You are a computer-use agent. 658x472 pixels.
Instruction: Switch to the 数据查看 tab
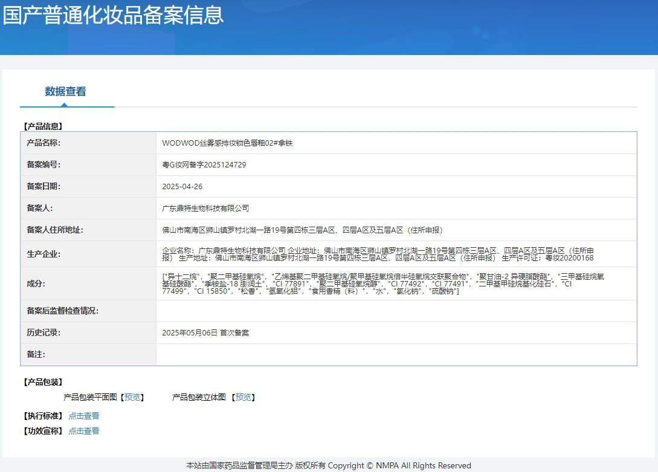[x=65, y=92]
